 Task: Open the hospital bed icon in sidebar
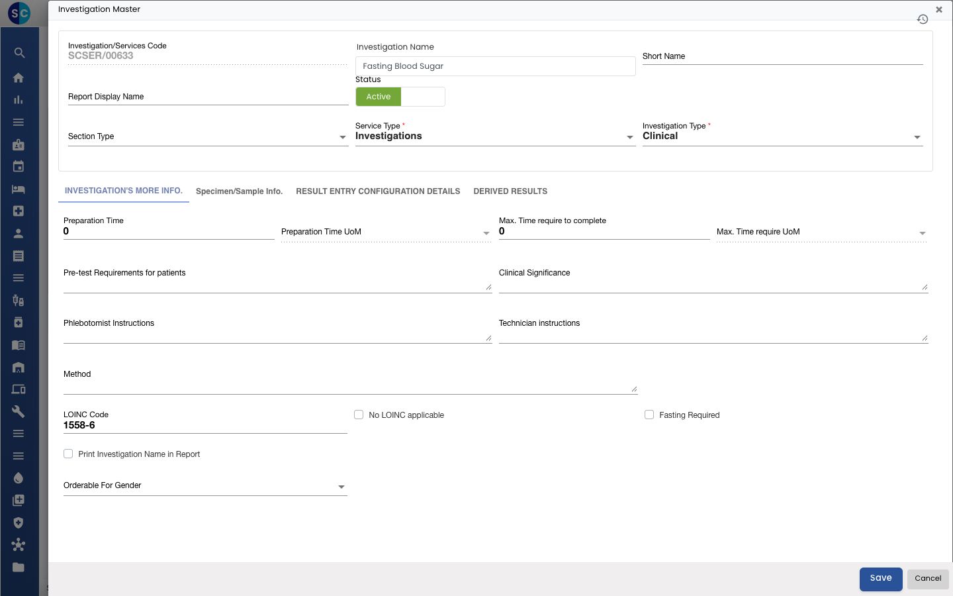pos(19,189)
